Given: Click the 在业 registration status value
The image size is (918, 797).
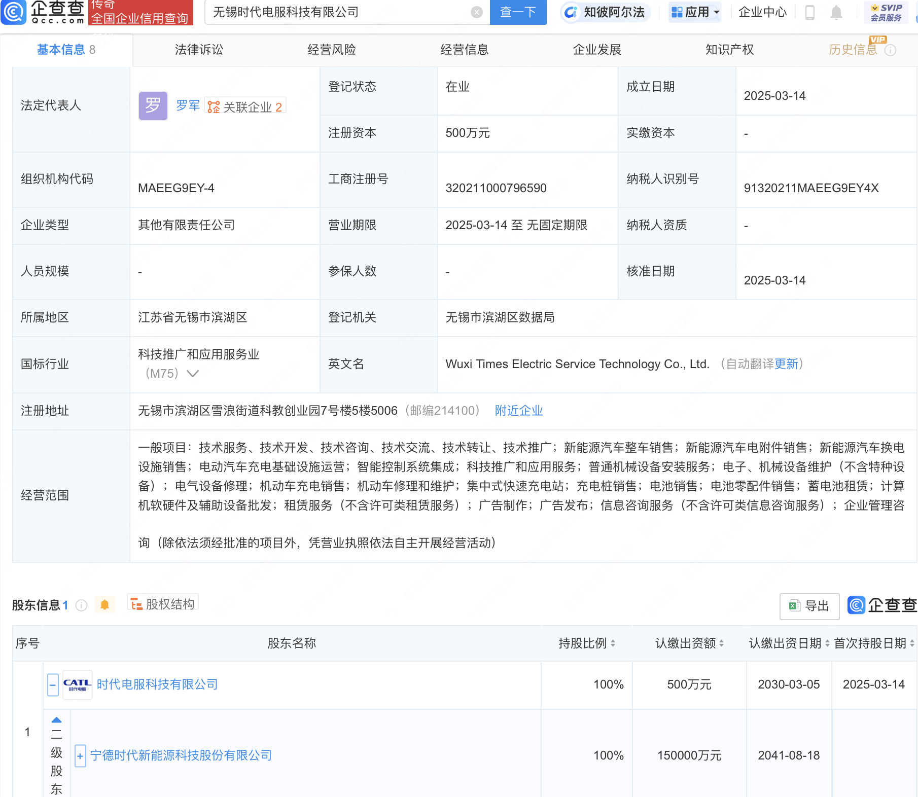Looking at the screenshot, I should click(x=457, y=87).
